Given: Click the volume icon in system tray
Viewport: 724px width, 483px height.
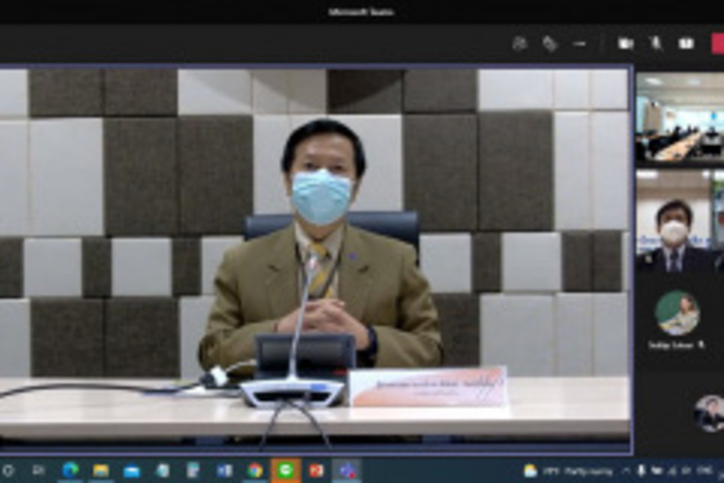Looking at the screenshot, I should pos(686,471).
